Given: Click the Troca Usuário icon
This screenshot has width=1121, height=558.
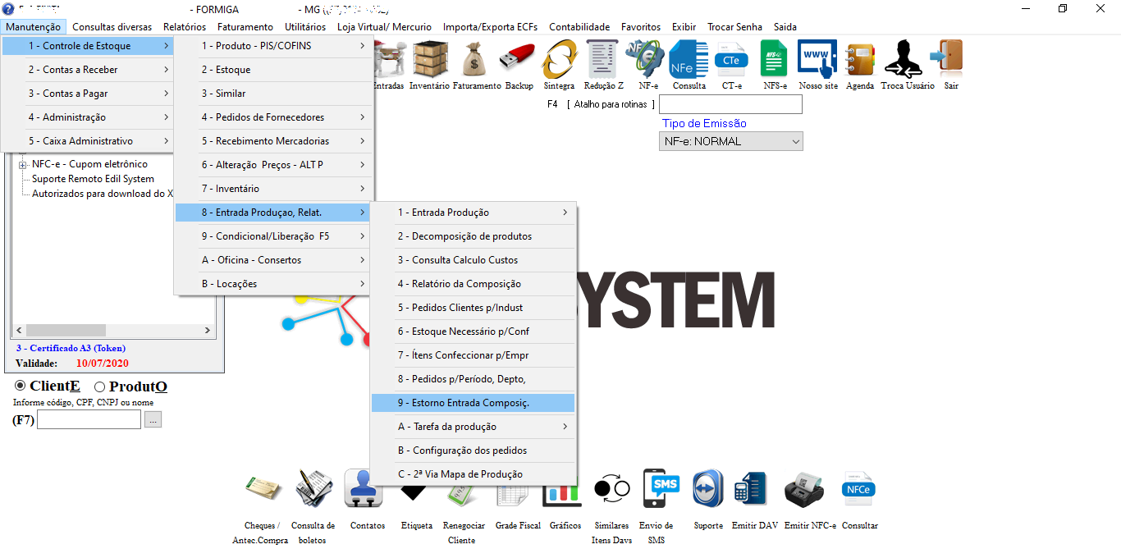Looking at the screenshot, I should pos(907,61).
